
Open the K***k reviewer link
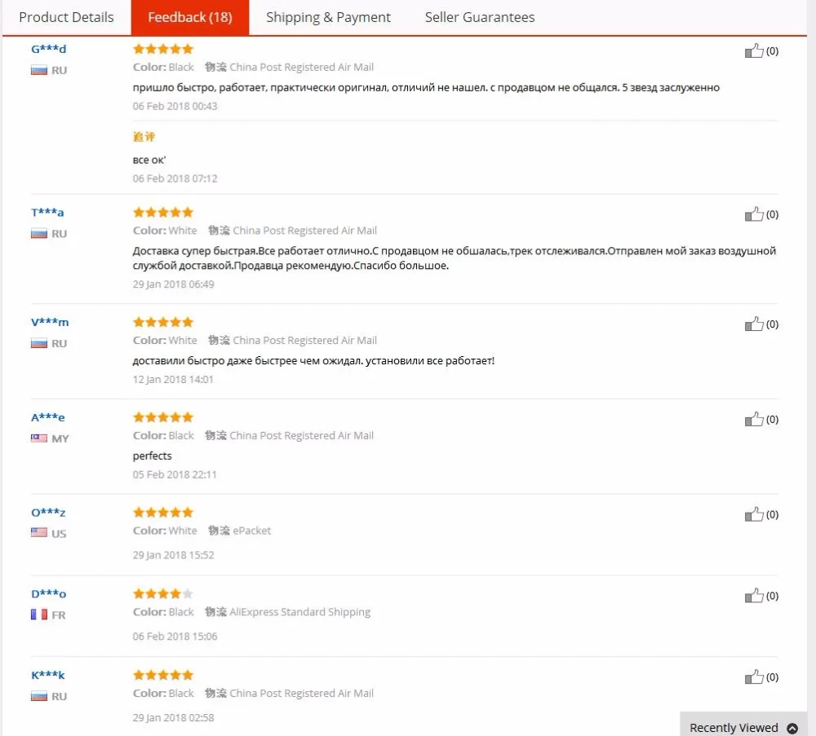click(x=48, y=675)
